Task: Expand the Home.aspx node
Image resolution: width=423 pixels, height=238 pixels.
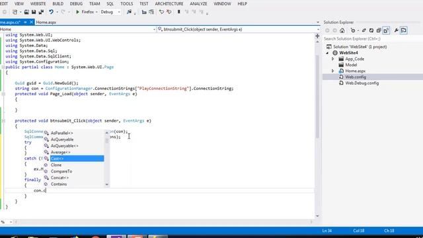Action: point(333,71)
